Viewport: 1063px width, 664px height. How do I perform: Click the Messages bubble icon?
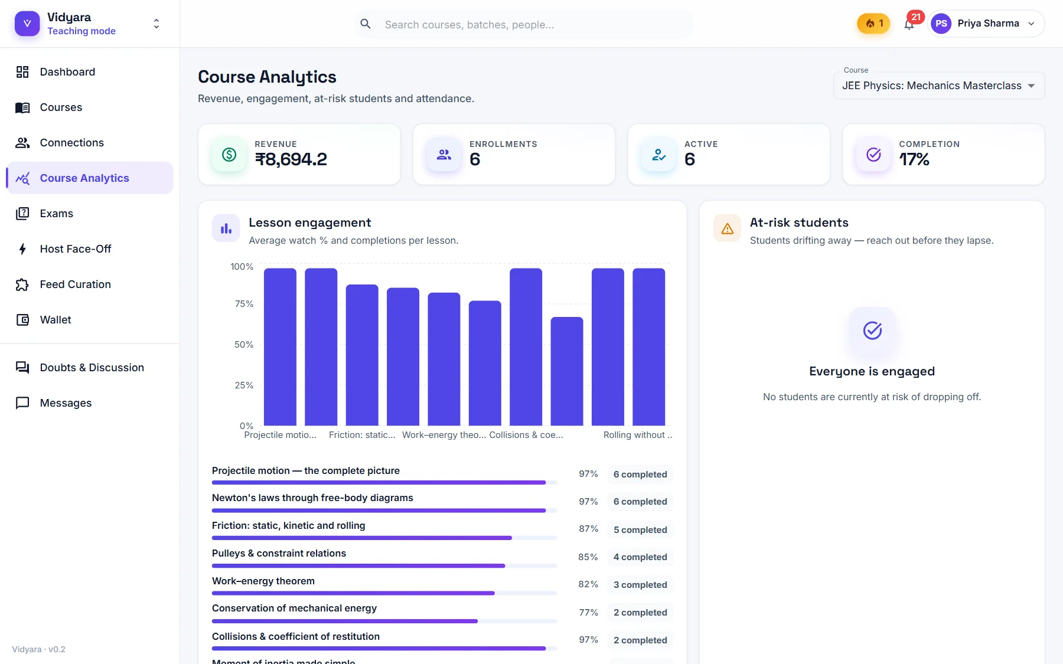22,403
